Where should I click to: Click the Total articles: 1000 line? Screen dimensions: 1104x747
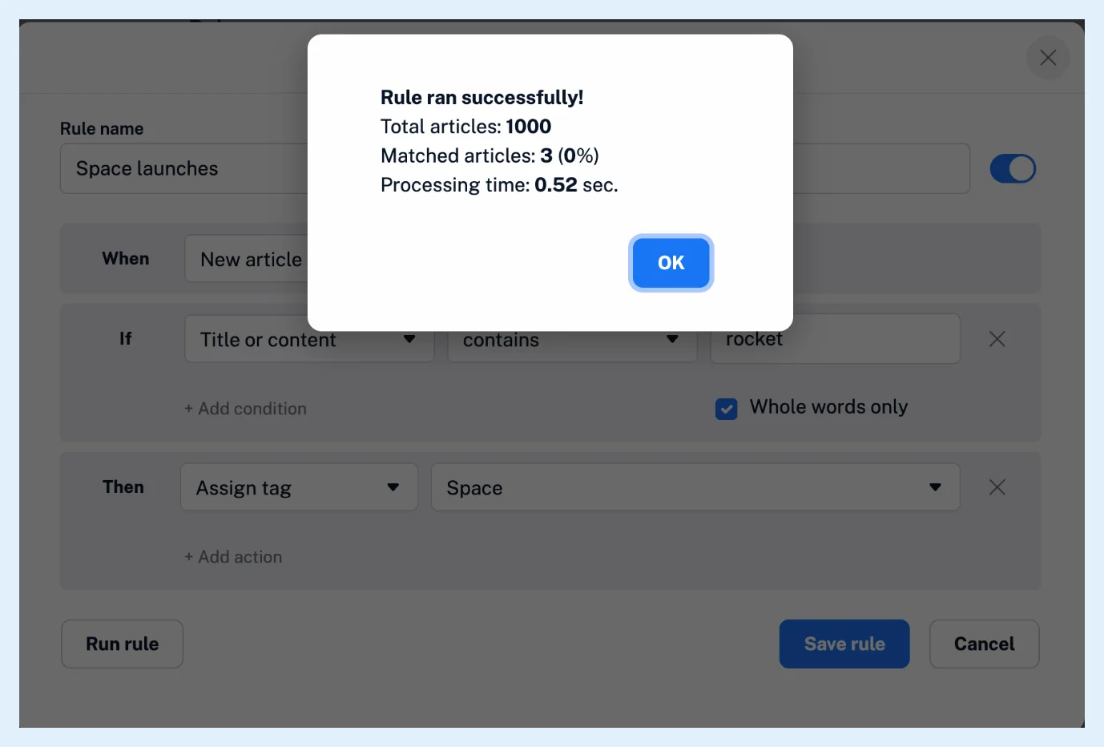(465, 127)
